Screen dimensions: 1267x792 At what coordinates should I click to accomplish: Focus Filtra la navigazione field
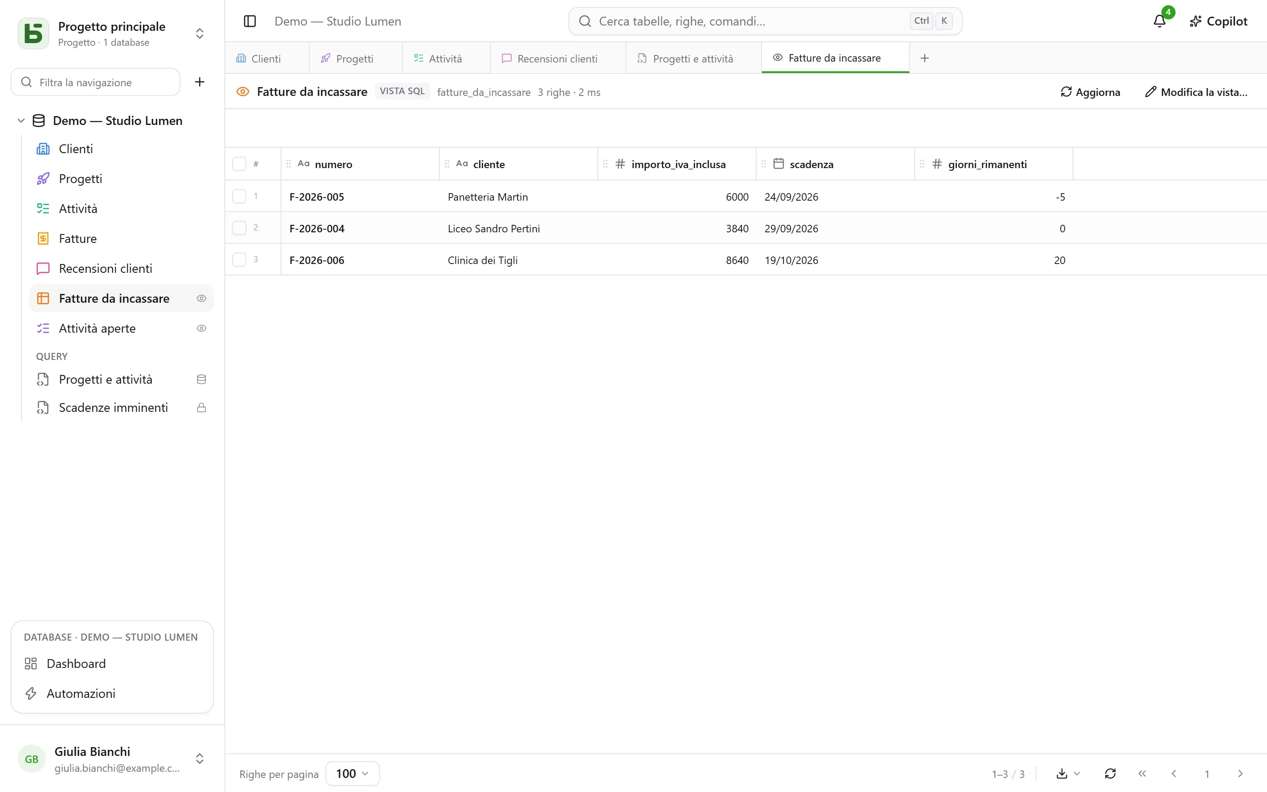coord(95,82)
